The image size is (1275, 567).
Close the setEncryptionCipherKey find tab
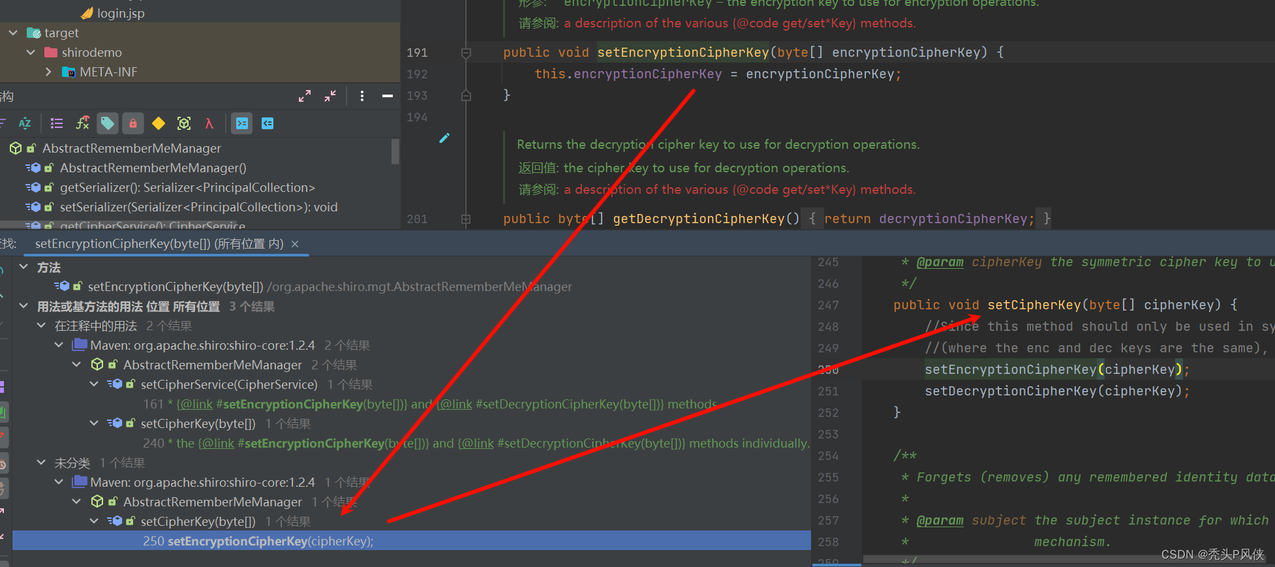click(x=295, y=244)
